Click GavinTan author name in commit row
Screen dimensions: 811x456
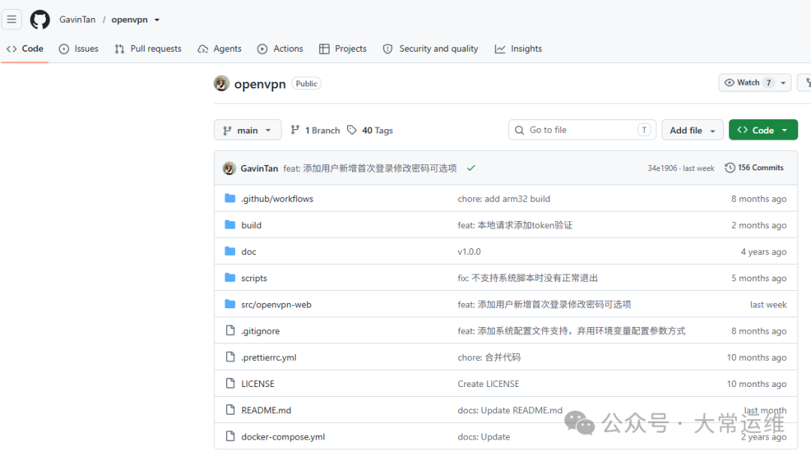[x=259, y=168]
